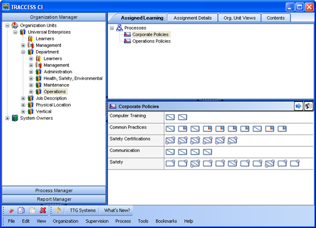
Task: Expand the System Owners node
Action: [7, 118]
